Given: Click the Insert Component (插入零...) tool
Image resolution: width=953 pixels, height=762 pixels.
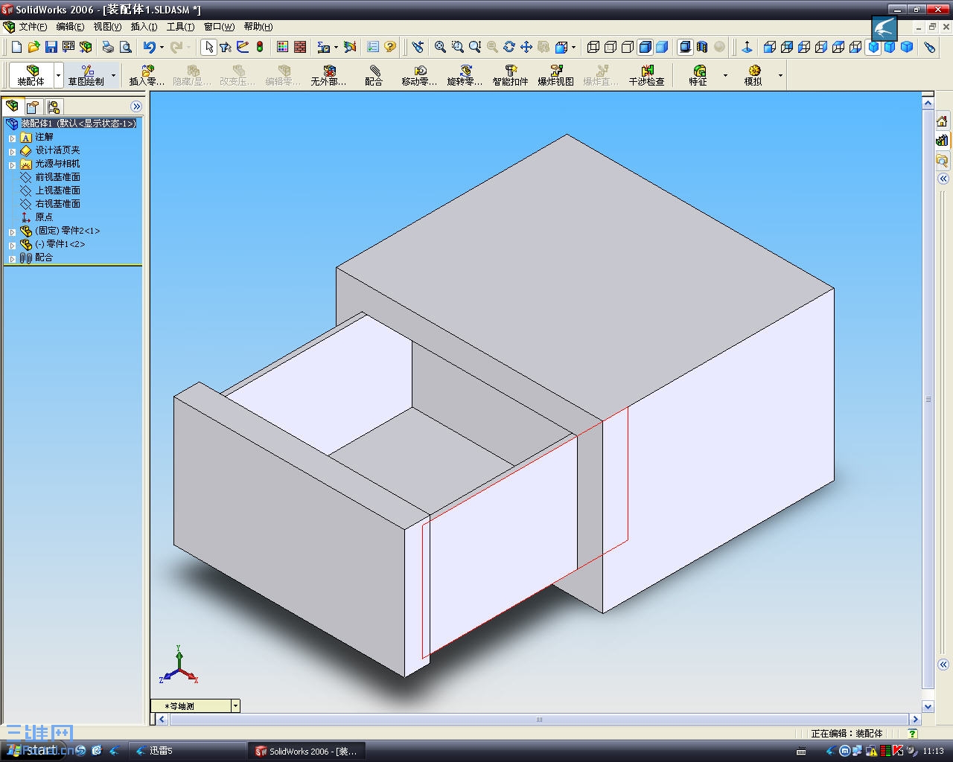Looking at the screenshot, I should point(147,75).
